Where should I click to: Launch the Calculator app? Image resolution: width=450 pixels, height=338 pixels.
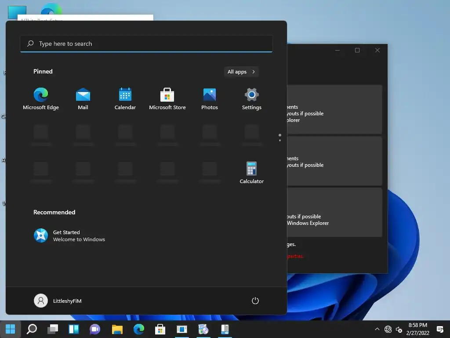[x=252, y=173]
